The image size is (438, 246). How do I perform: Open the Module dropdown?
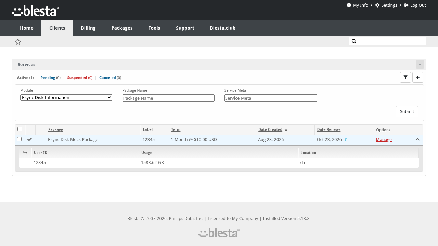(x=66, y=98)
